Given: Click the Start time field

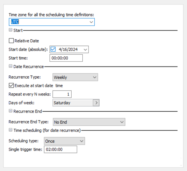Looking at the screenshot, I should point(66,58).
